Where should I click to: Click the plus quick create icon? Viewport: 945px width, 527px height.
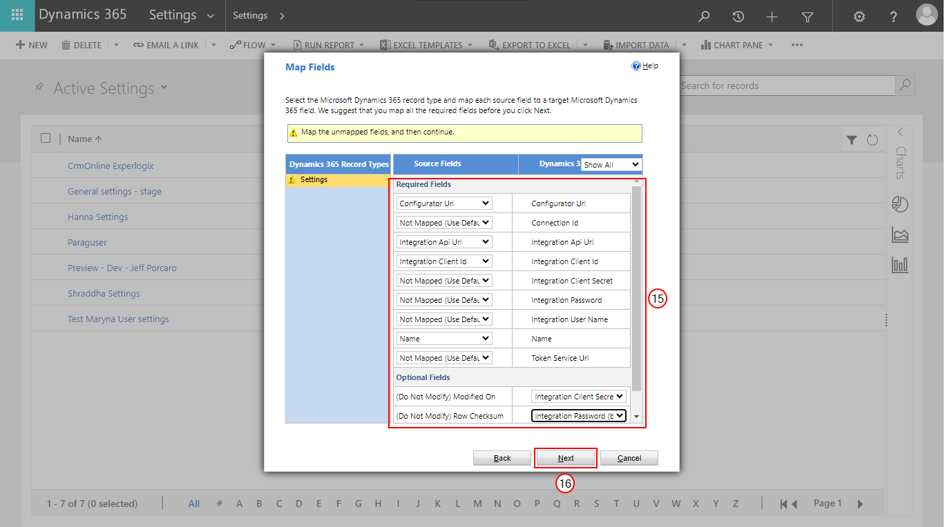click(x=772, y=16)
